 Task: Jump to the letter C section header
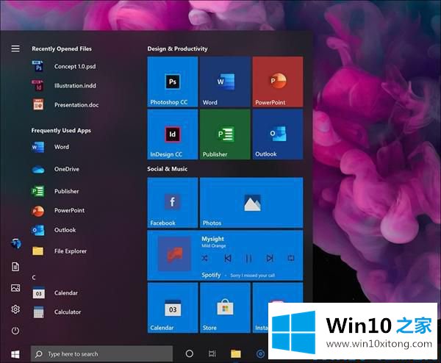click(x=34, y=278)
